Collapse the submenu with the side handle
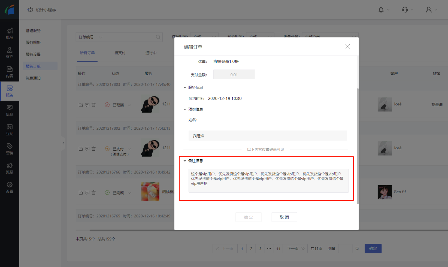 (x=63, y=143)
